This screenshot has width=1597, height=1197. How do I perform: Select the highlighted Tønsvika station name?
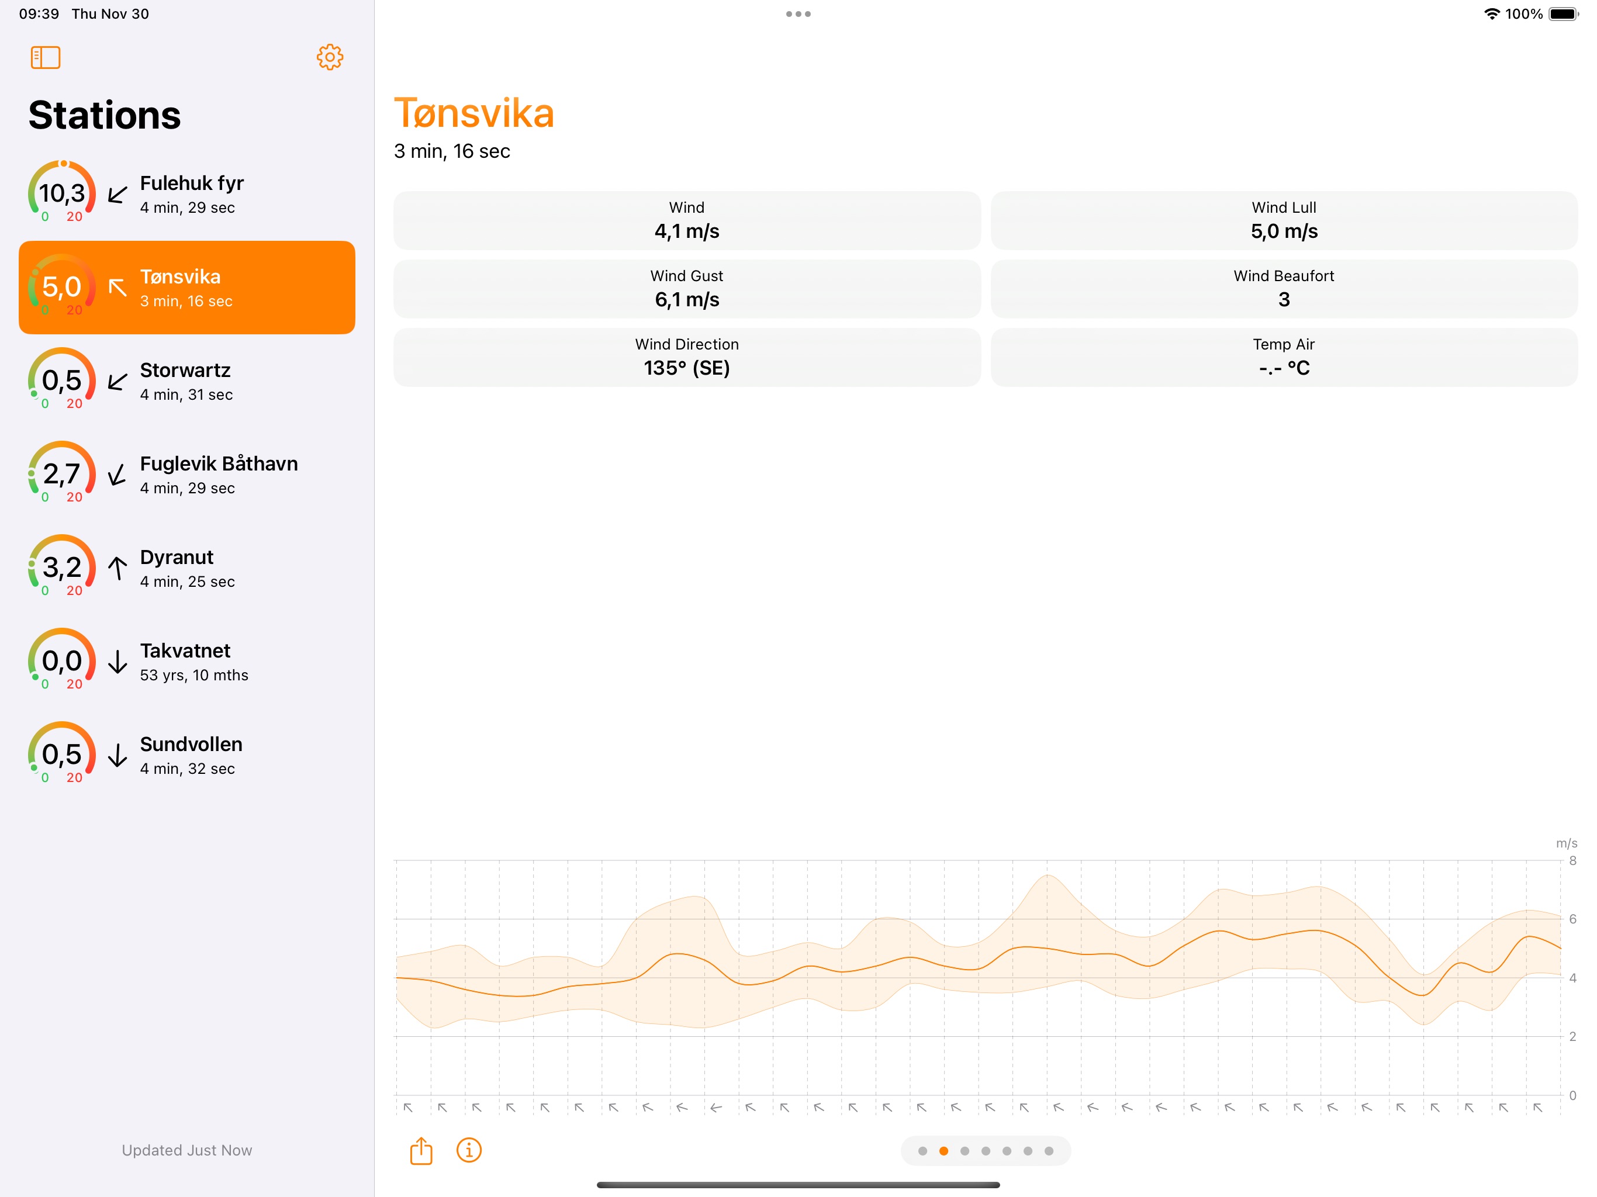[181, 277]
